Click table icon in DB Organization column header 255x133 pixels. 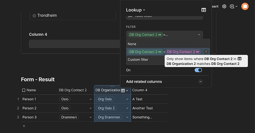tap(123, 91)
